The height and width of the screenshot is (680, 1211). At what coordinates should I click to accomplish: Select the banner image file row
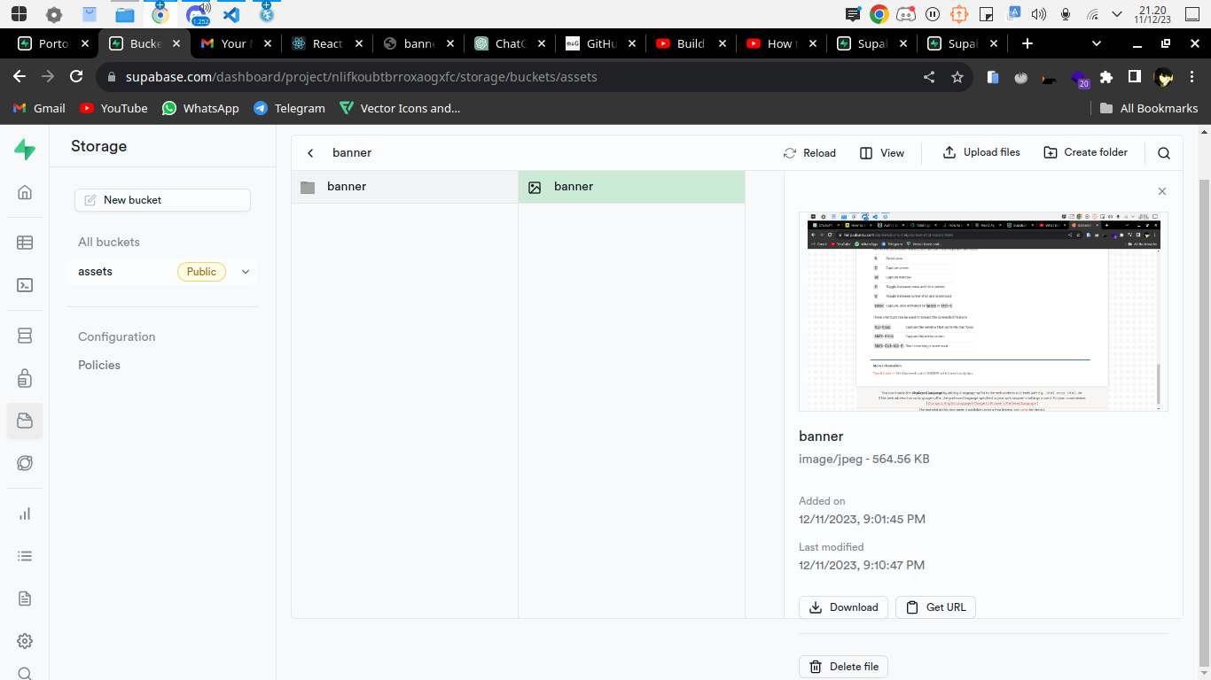(x=631, y=187)
